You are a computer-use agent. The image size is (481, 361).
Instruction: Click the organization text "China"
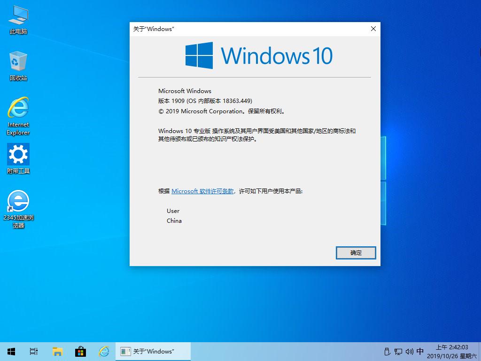174,221
